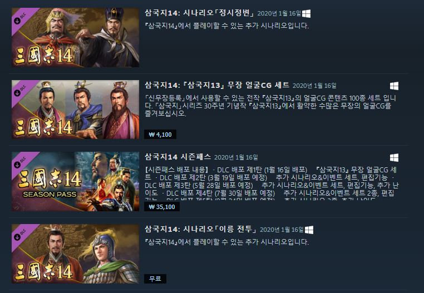
Task: Click the 무료 free price label
Action: (155, 279)
